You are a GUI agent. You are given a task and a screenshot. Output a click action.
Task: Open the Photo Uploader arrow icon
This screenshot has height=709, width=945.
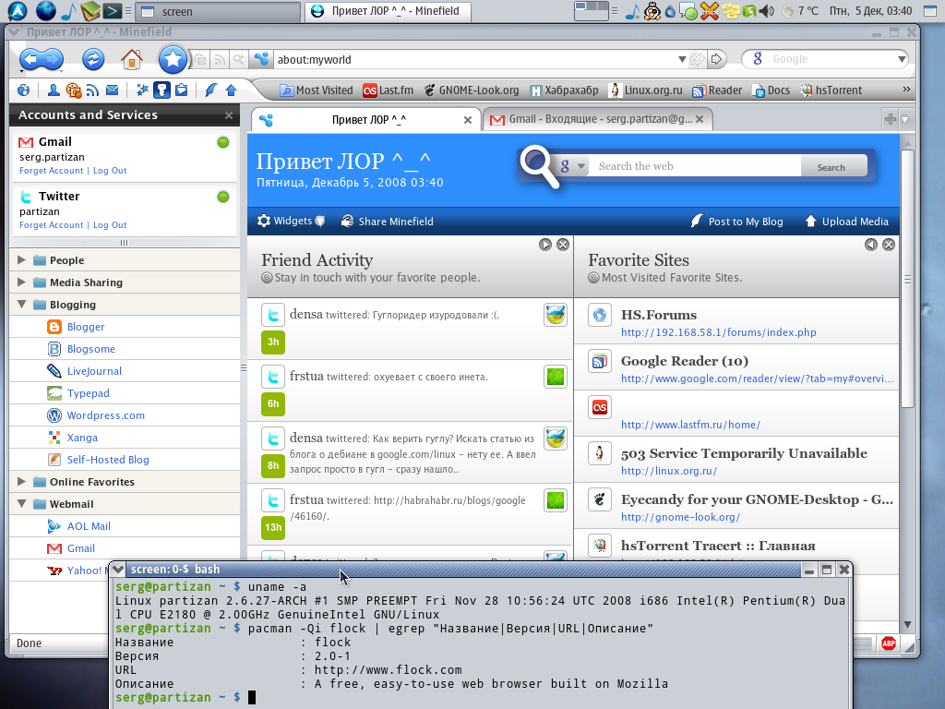pos(231,90)
